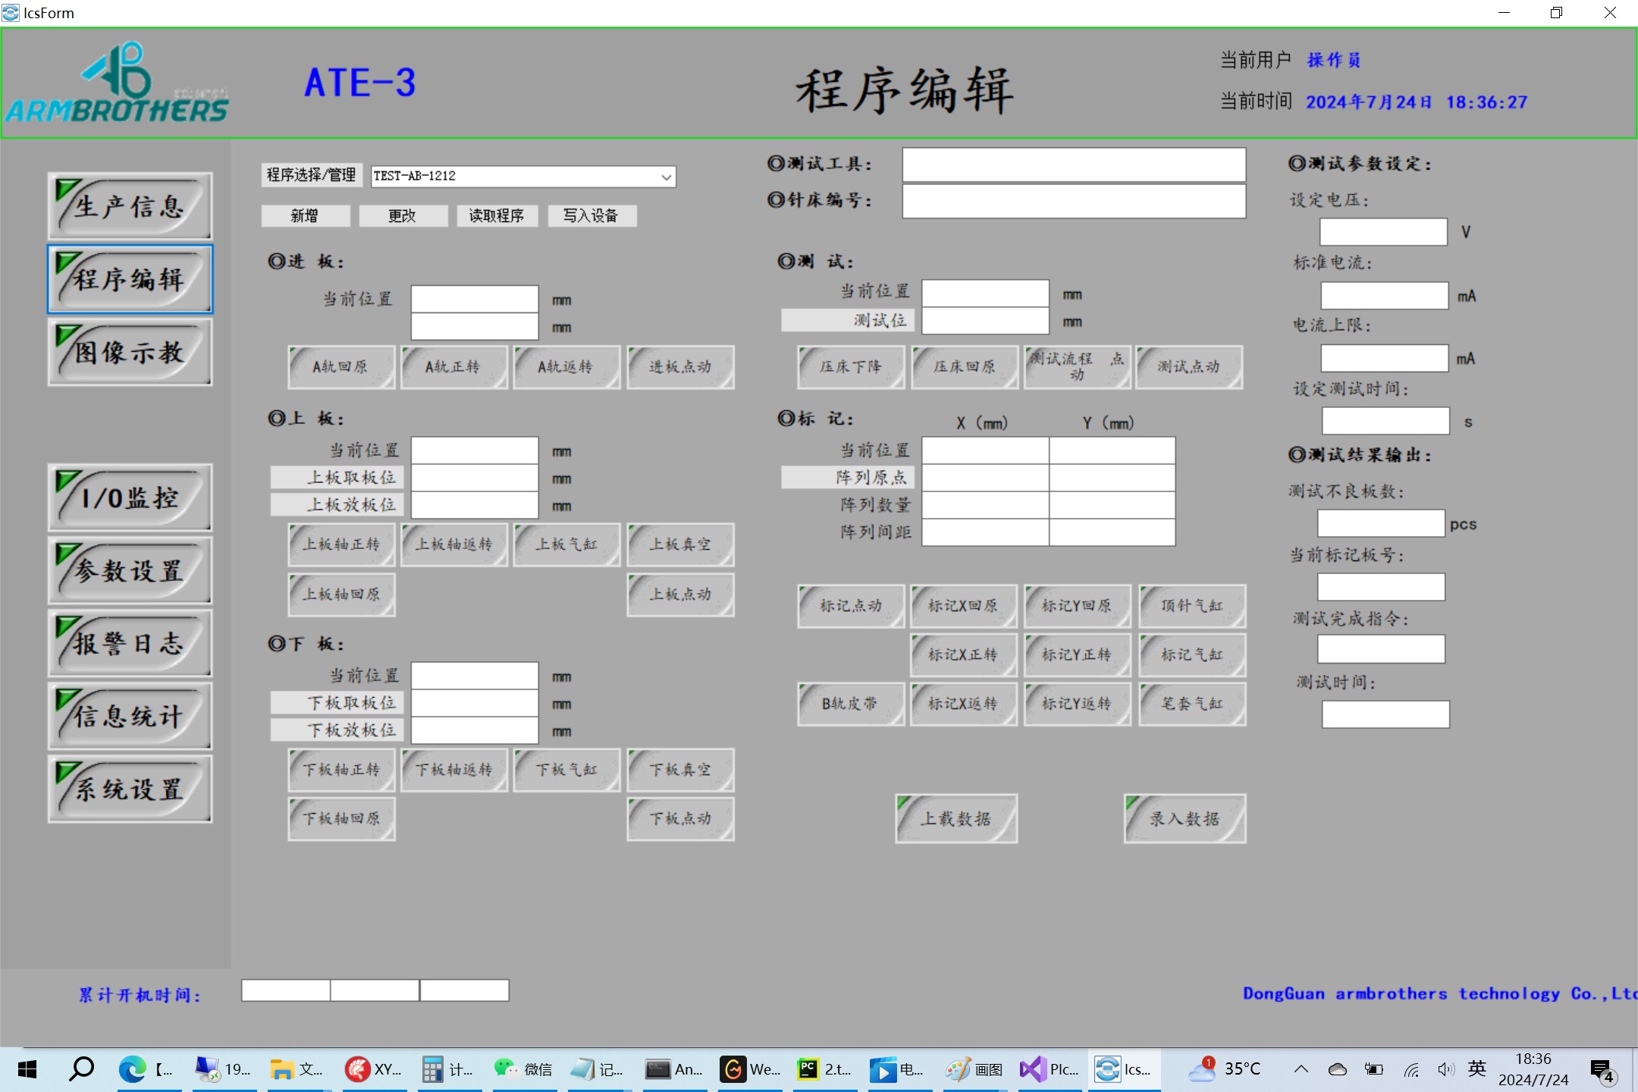The image size is (1638, 1092).
Task: Click the 上板轴正转 button
Action: pos(341,544)
